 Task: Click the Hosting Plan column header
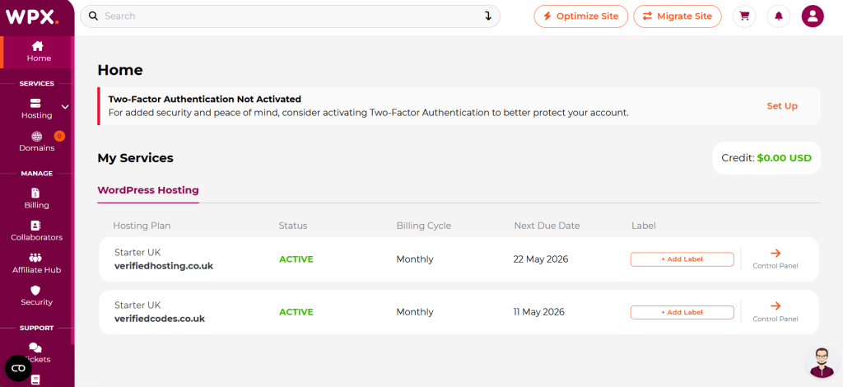tap(142, 226)
